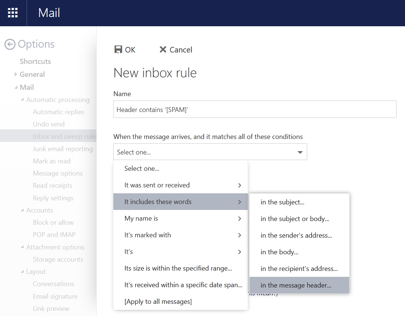Select 'in the subject or body...' option
Screen dimensions: 405x316
[x=295, y=219]
